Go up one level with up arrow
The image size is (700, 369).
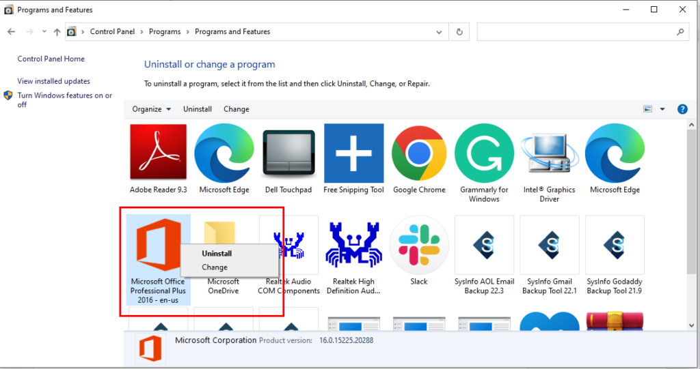[x=57, y=31]
